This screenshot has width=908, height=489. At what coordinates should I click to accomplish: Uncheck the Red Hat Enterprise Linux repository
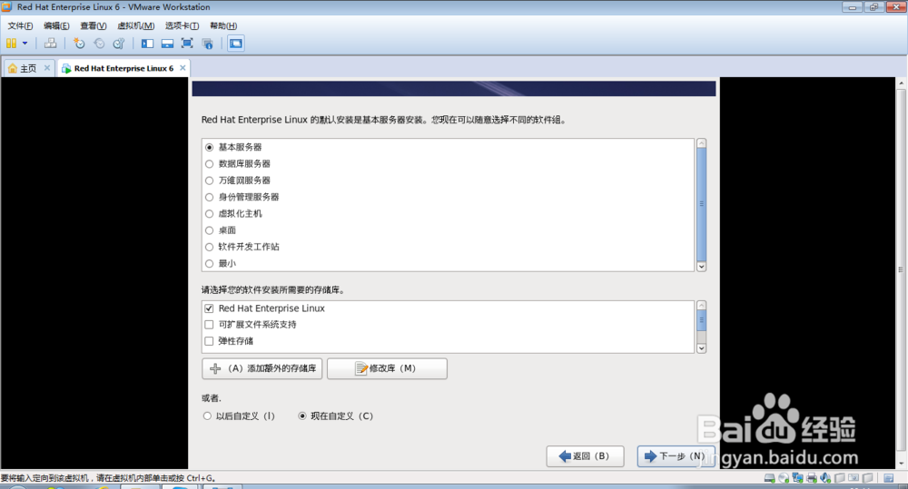tap(209, 308)
